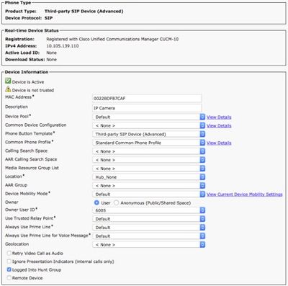Click the Active Load ID None value
288x286 pixels.
[x=51, y=53]
